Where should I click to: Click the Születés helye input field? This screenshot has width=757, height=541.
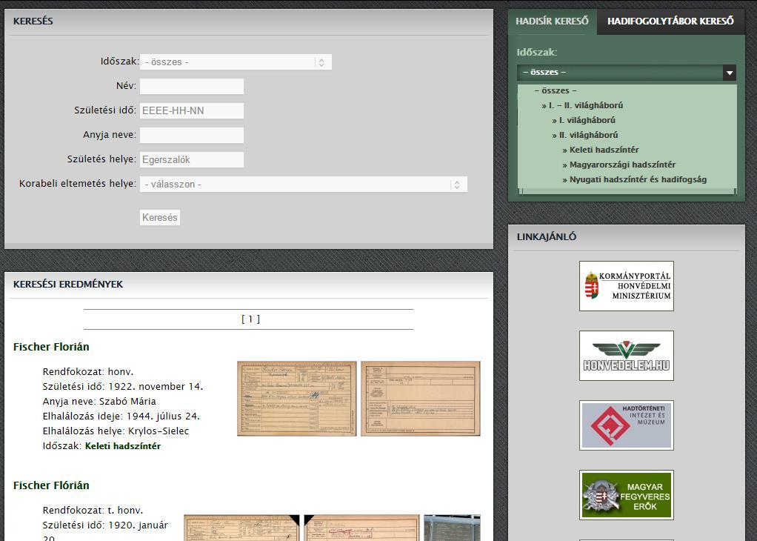tap(192, 160)
